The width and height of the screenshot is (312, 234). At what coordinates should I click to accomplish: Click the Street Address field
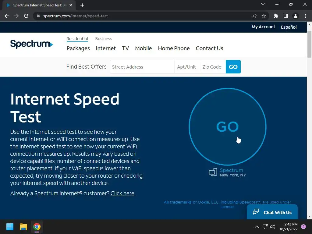point(142,67)
